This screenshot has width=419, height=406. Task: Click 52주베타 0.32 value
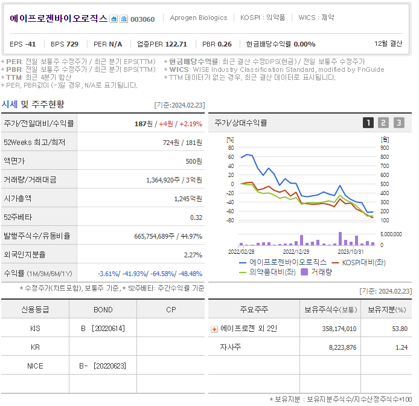196,217
